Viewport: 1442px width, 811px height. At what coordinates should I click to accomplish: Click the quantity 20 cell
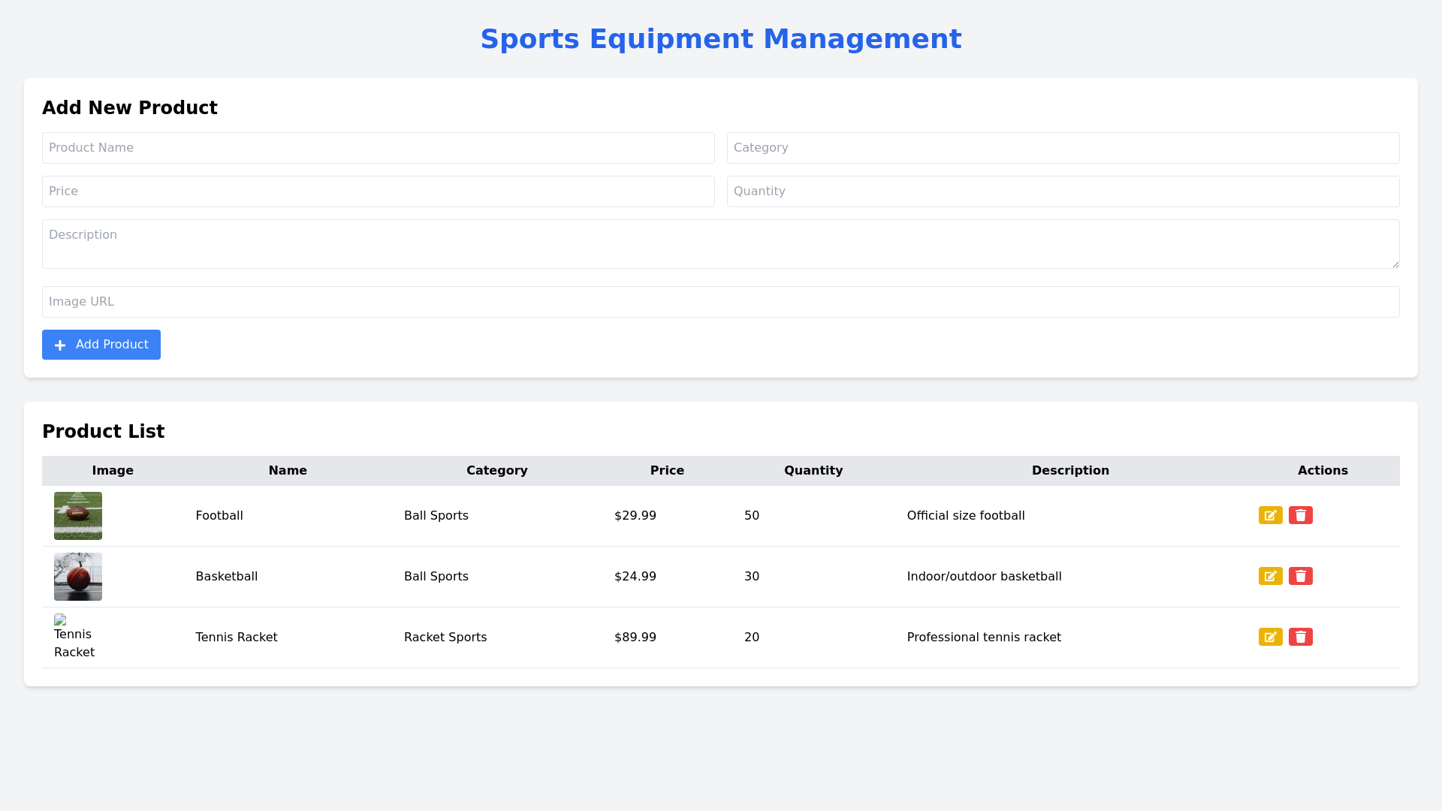[813, 638]
